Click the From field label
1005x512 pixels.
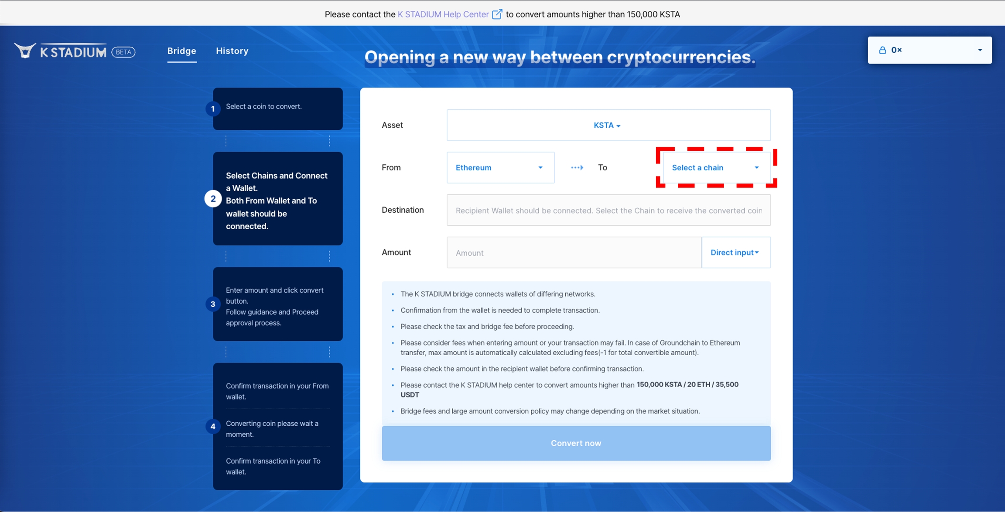(391, 167)
